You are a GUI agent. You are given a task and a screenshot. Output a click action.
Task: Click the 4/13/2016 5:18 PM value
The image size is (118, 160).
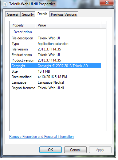point(52,77)
